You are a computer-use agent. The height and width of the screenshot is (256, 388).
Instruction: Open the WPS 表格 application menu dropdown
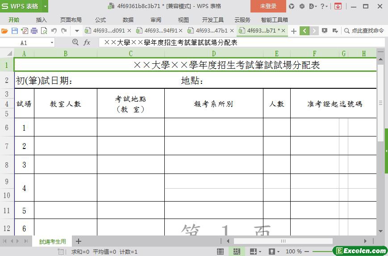click(x=45, y=6)
